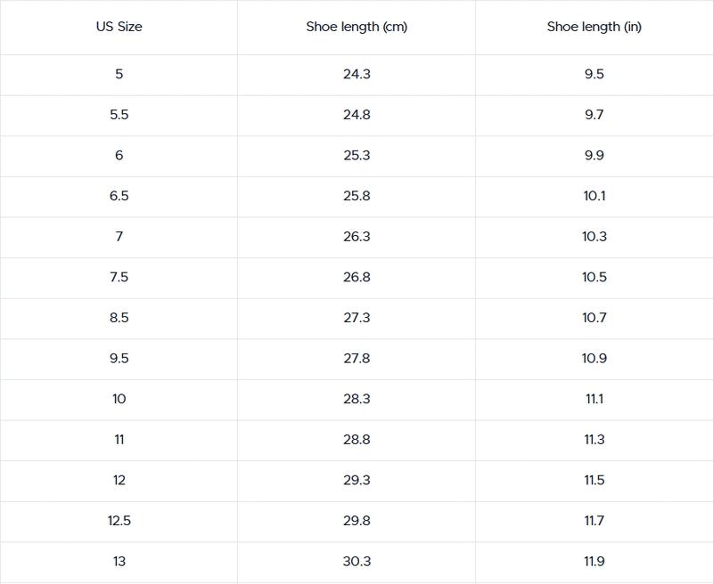The image size is (713, 584).
Task: Click the 11.1 inch cell
Action: click(594, 399)
